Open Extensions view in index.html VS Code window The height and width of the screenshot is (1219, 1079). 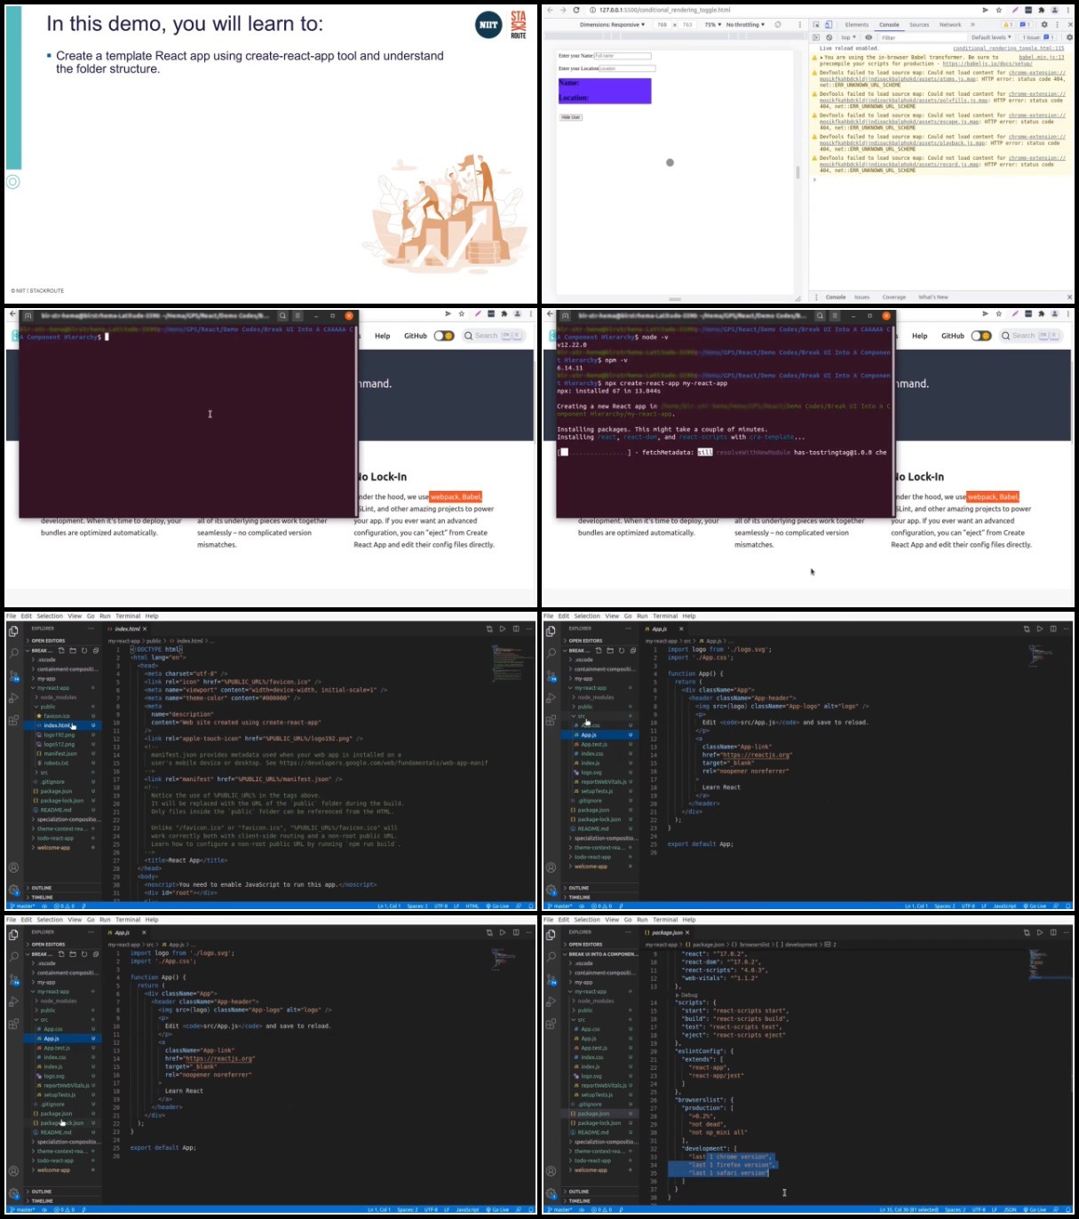click(13, 721)
